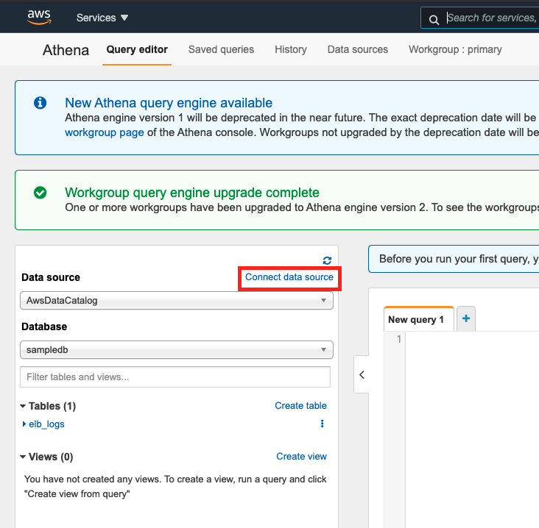The height and width of the screenshot is (528, 539).
Task: Click the Filter tables and views field
Action: [x=175, y=377]
